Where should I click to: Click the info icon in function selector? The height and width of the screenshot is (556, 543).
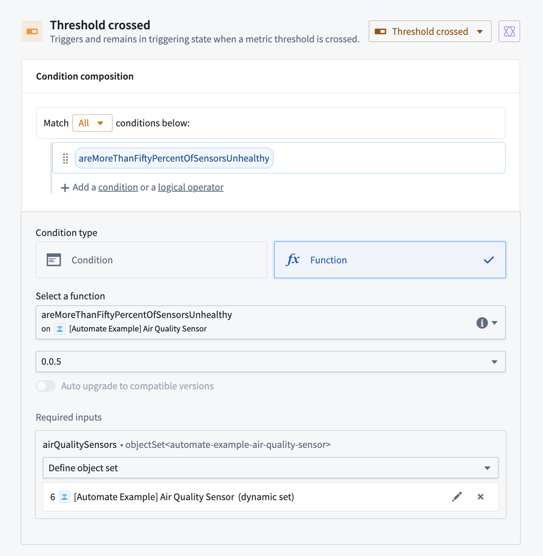(482, 323)
